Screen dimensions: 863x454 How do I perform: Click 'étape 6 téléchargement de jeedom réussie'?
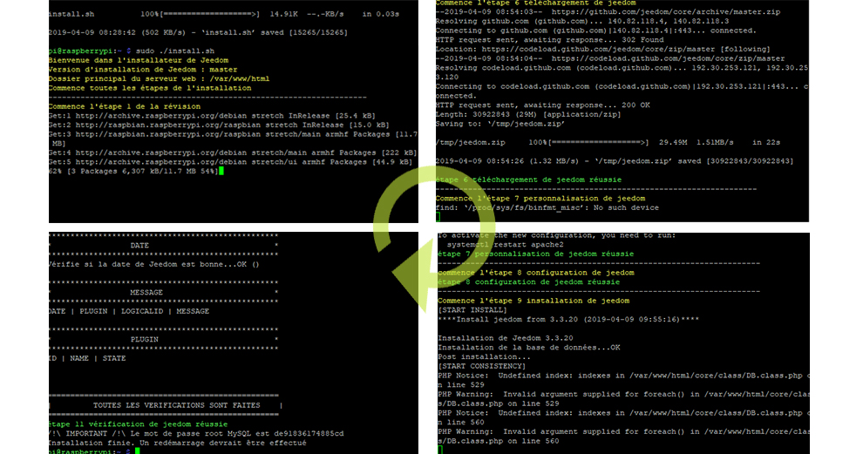(528, 180)
